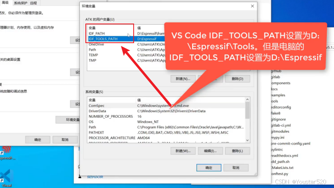Image resolution: width=334 pixels, height=188 pixels.
Task: Select flake8 file in file explorer
Action: 276,113
